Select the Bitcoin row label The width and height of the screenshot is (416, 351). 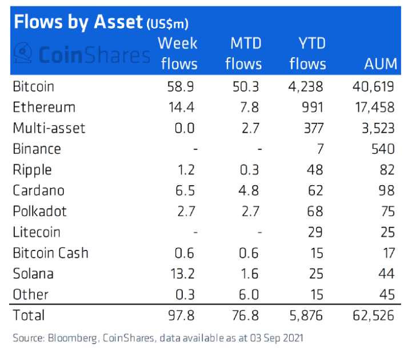point(33,86)
